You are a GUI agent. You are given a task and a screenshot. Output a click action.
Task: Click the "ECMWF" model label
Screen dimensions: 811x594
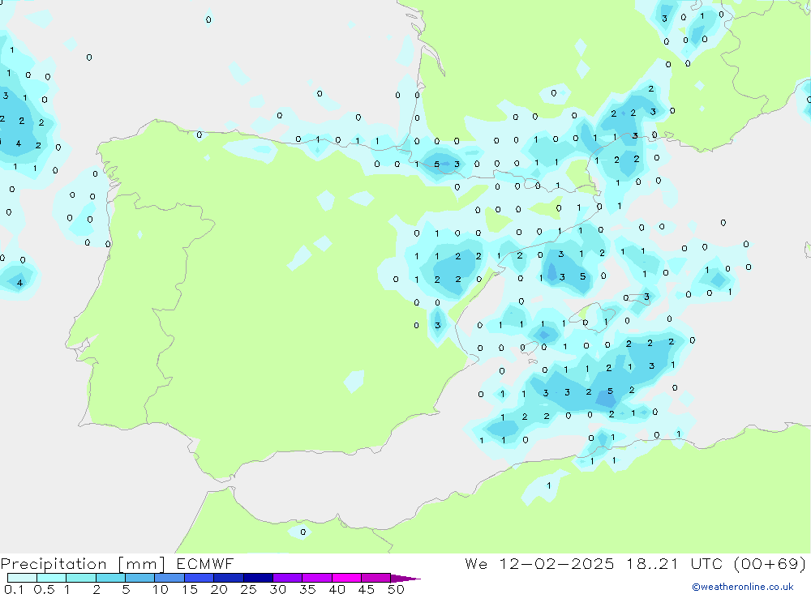(x=205, y=564)
